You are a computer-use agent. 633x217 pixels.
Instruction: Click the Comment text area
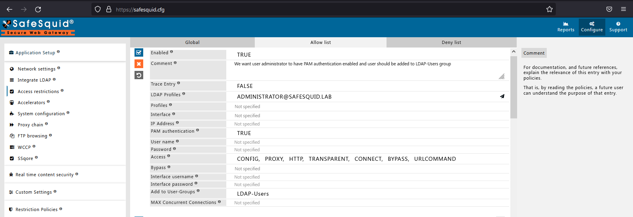click(368, 70)
